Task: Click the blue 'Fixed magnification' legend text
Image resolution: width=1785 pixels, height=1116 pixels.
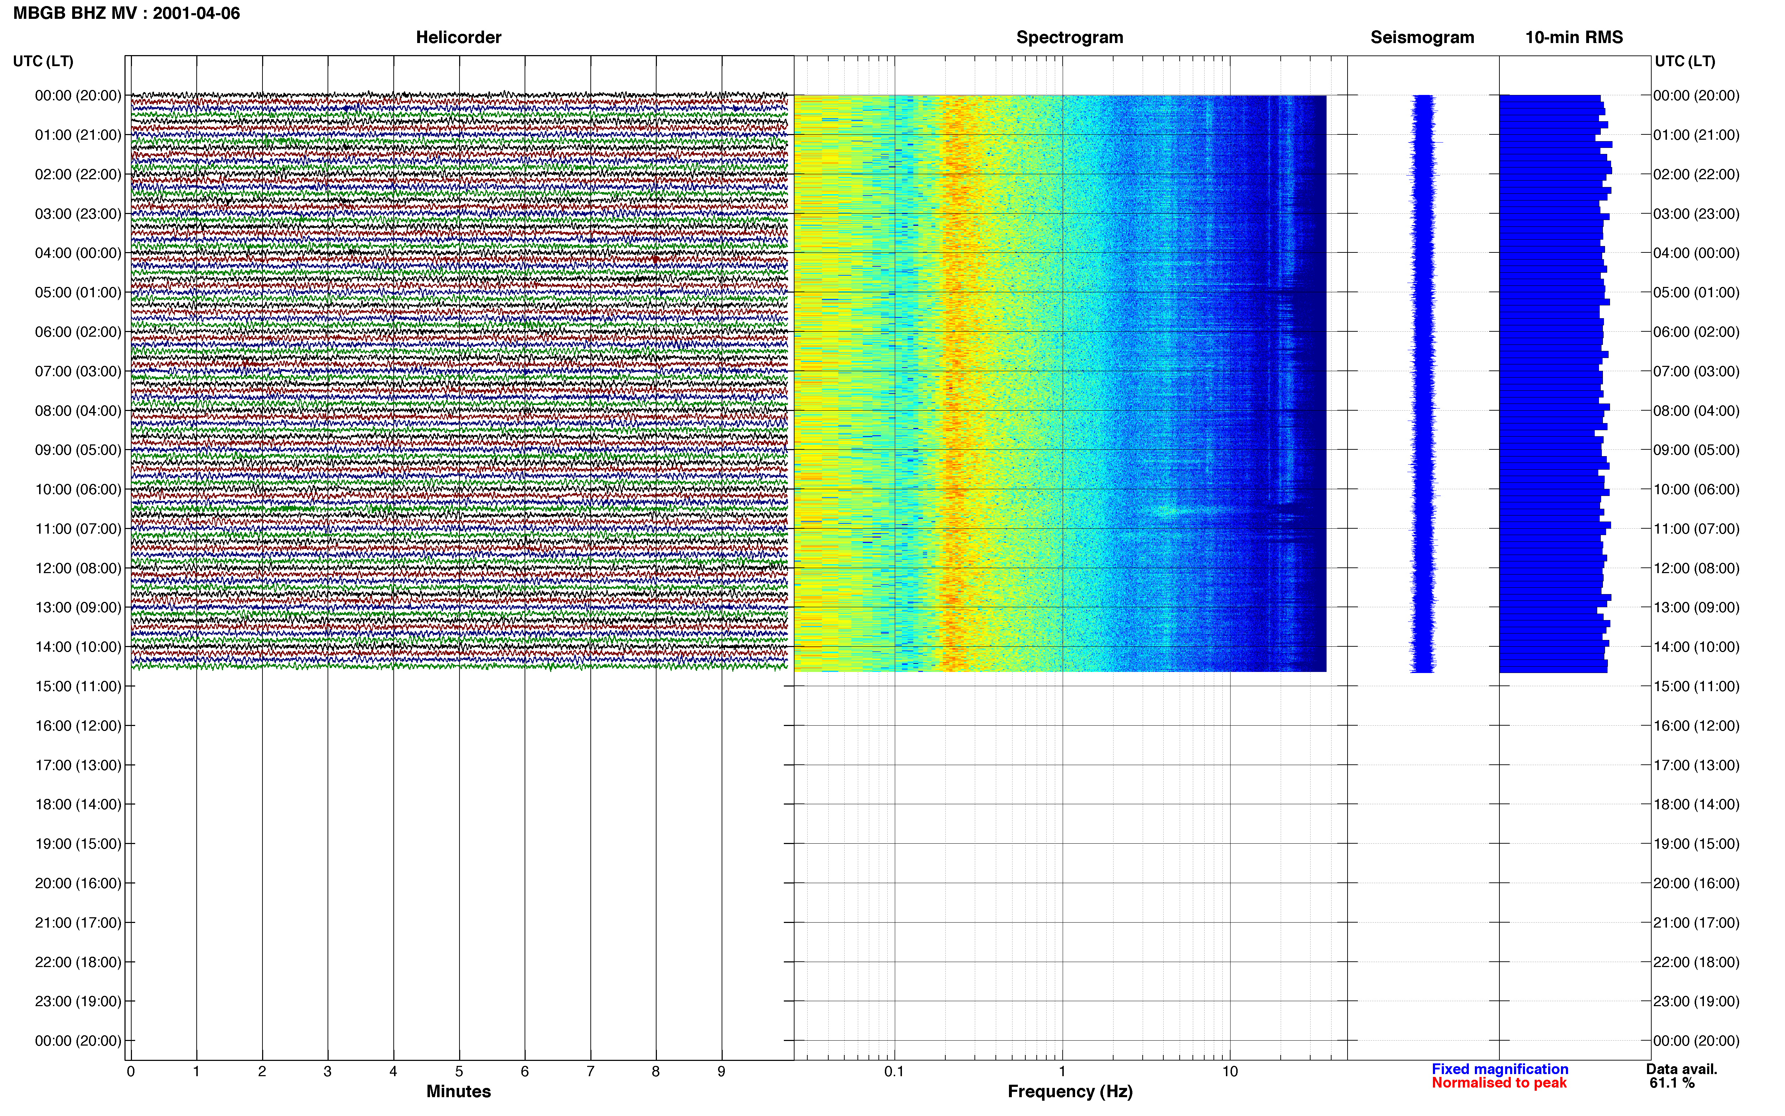Action: 1500,1069
